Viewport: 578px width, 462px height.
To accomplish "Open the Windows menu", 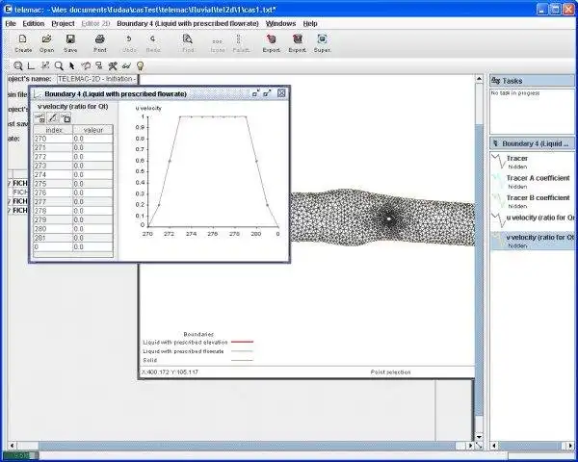I will click(x=281, y=23).
